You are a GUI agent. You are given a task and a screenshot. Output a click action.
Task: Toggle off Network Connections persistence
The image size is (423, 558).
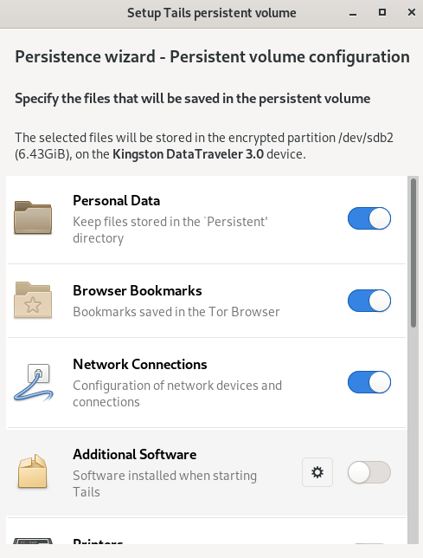(369, 383)
